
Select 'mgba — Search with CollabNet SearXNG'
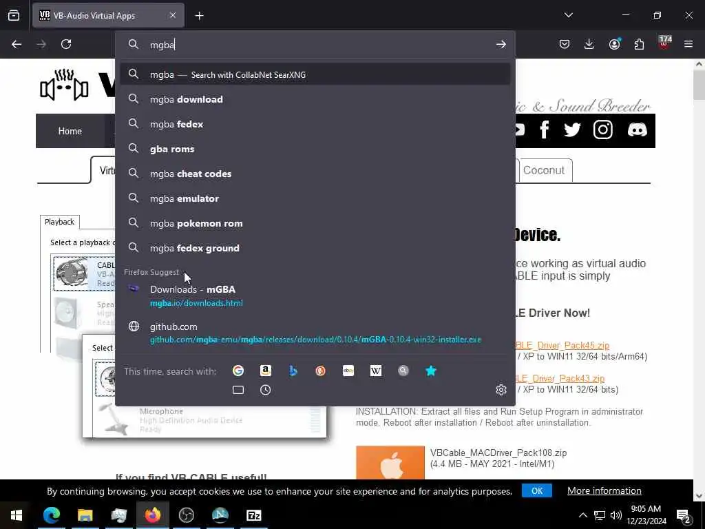315,74
